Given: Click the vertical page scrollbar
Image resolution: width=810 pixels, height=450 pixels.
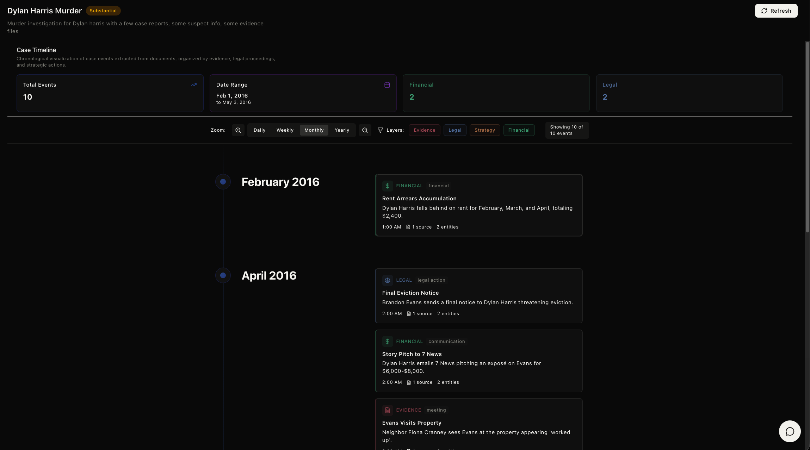Looking at the screenshot, I should click(x=807, y=137).
